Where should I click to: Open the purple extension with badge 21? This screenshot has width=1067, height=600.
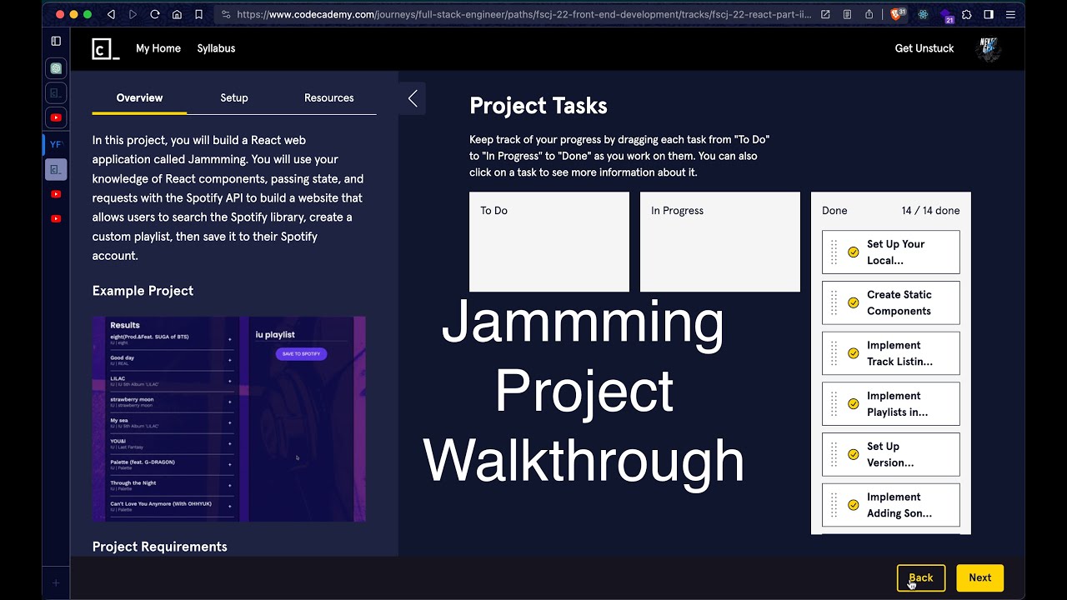pos(946,15)
